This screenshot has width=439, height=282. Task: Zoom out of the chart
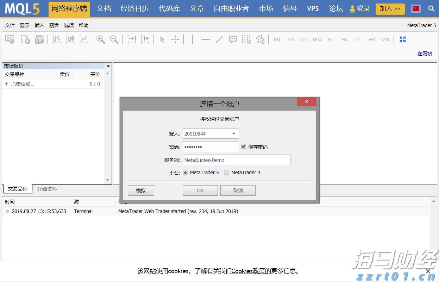point(114,39)
